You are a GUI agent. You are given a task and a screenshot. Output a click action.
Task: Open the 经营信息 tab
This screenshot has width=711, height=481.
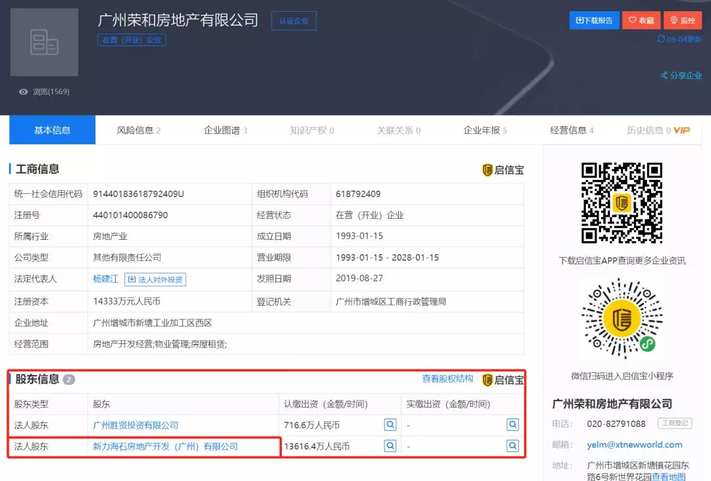[x=571, y=130]
